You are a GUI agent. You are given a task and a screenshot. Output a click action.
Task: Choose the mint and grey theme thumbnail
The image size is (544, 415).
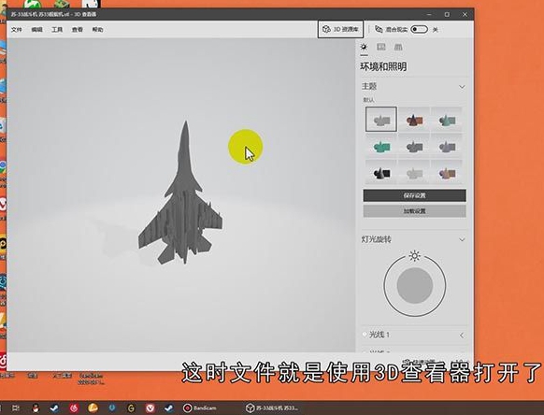pos(447,120)
